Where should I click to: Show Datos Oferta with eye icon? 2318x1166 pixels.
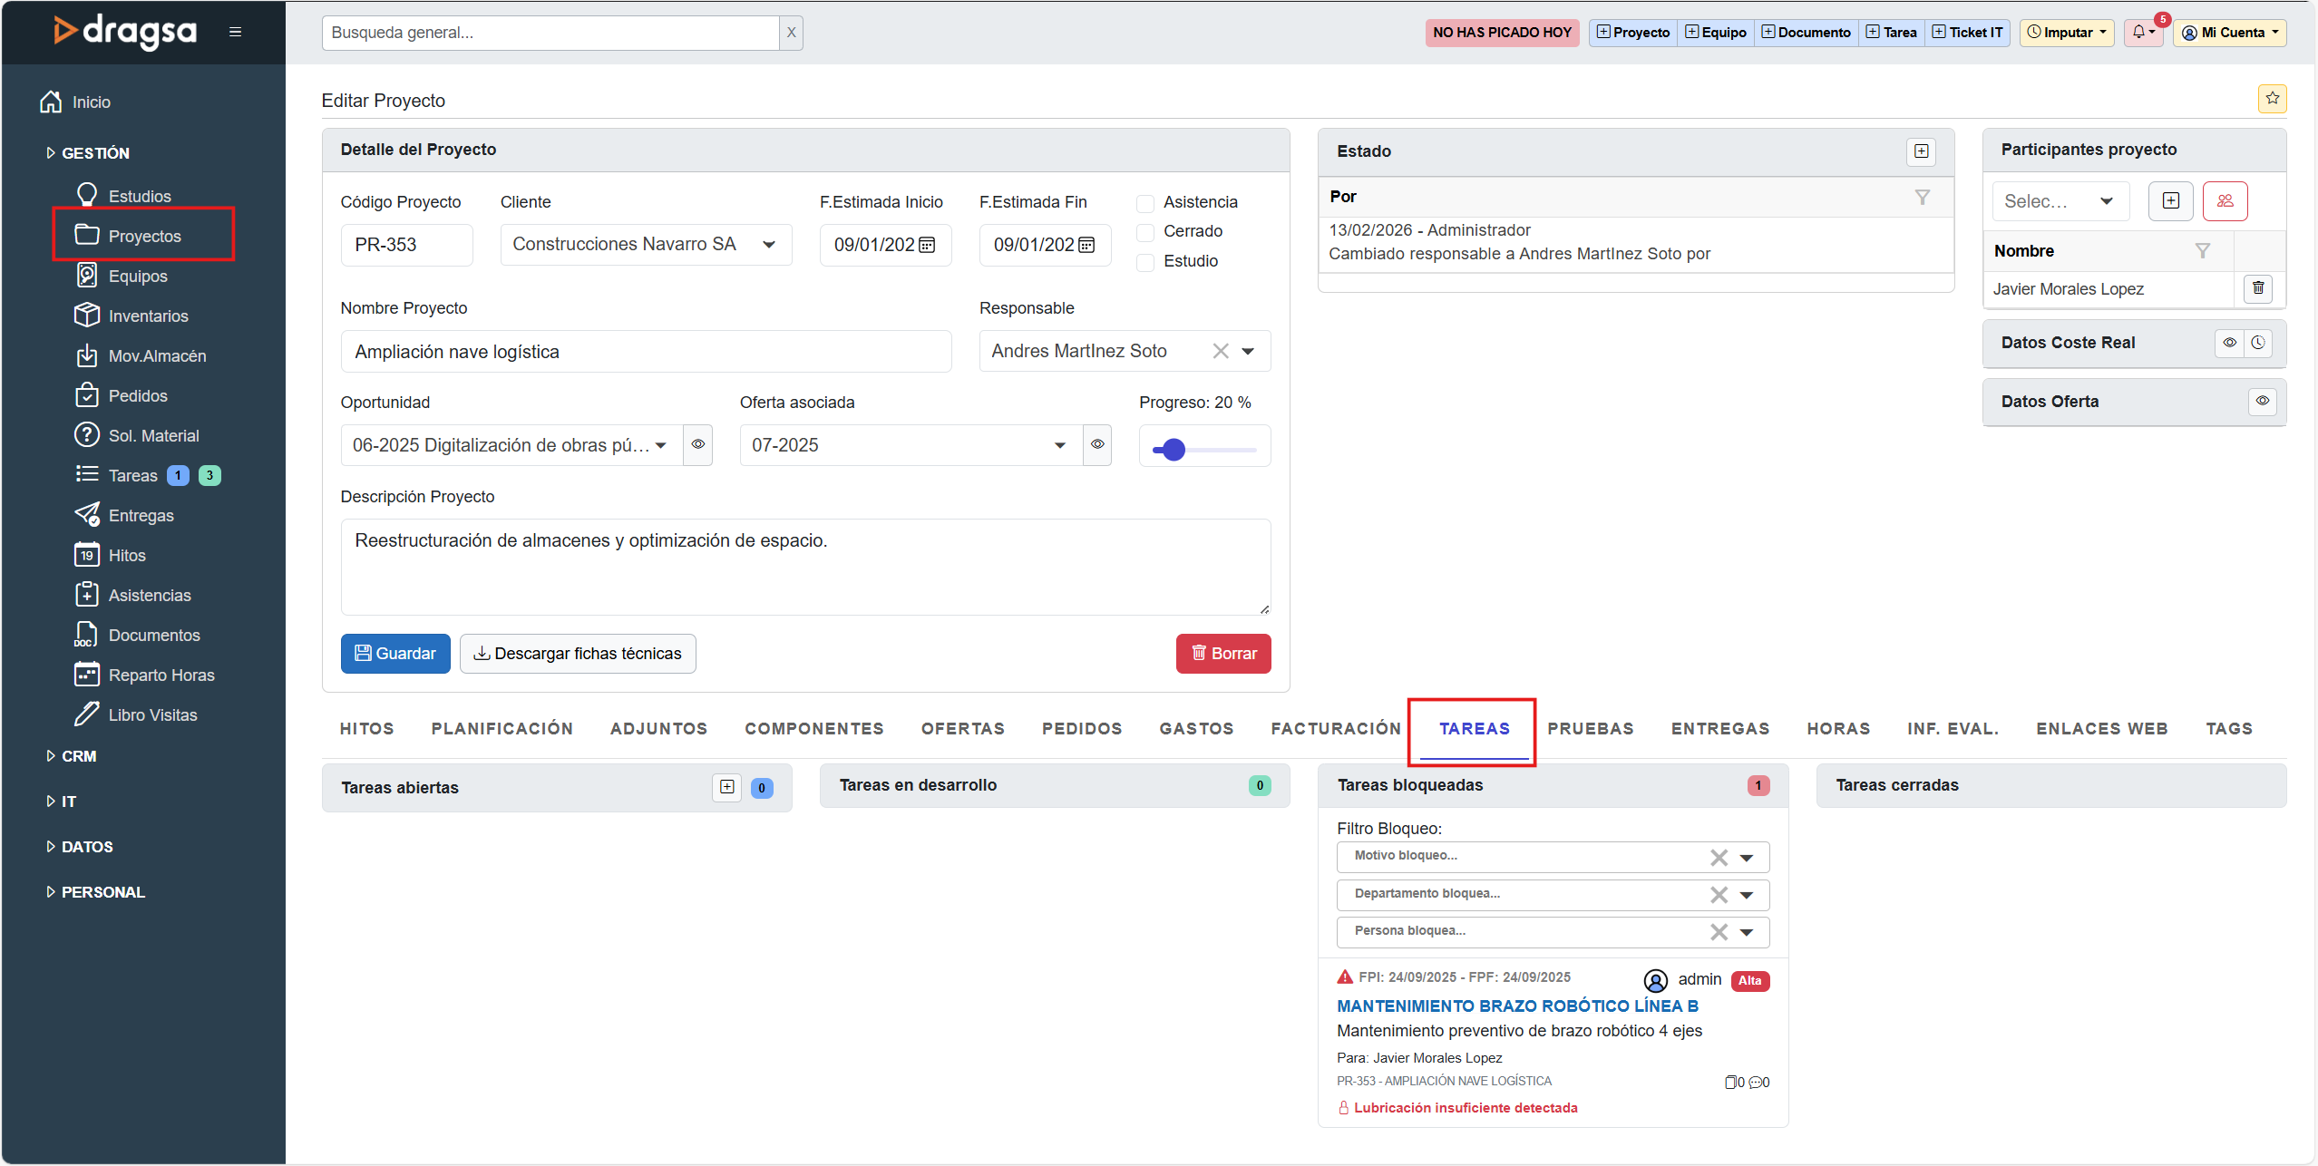pyautogui.click(x=2262, y=402)
